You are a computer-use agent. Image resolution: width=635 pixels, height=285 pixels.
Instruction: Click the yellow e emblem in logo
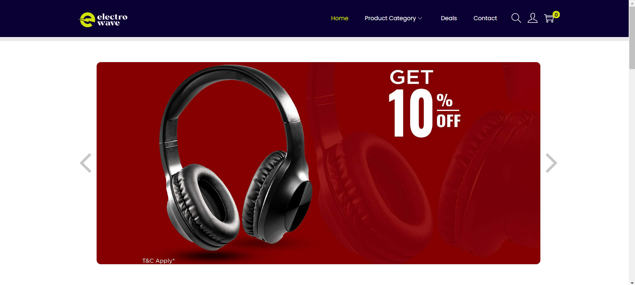tap(87, 20)
